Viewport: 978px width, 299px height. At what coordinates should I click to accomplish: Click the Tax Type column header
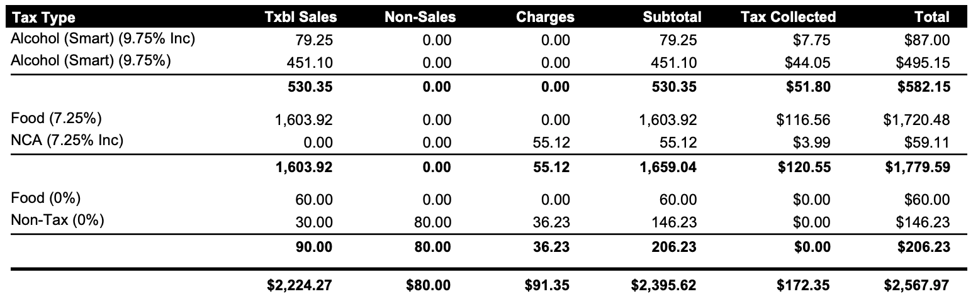click(x=43, y=17)
